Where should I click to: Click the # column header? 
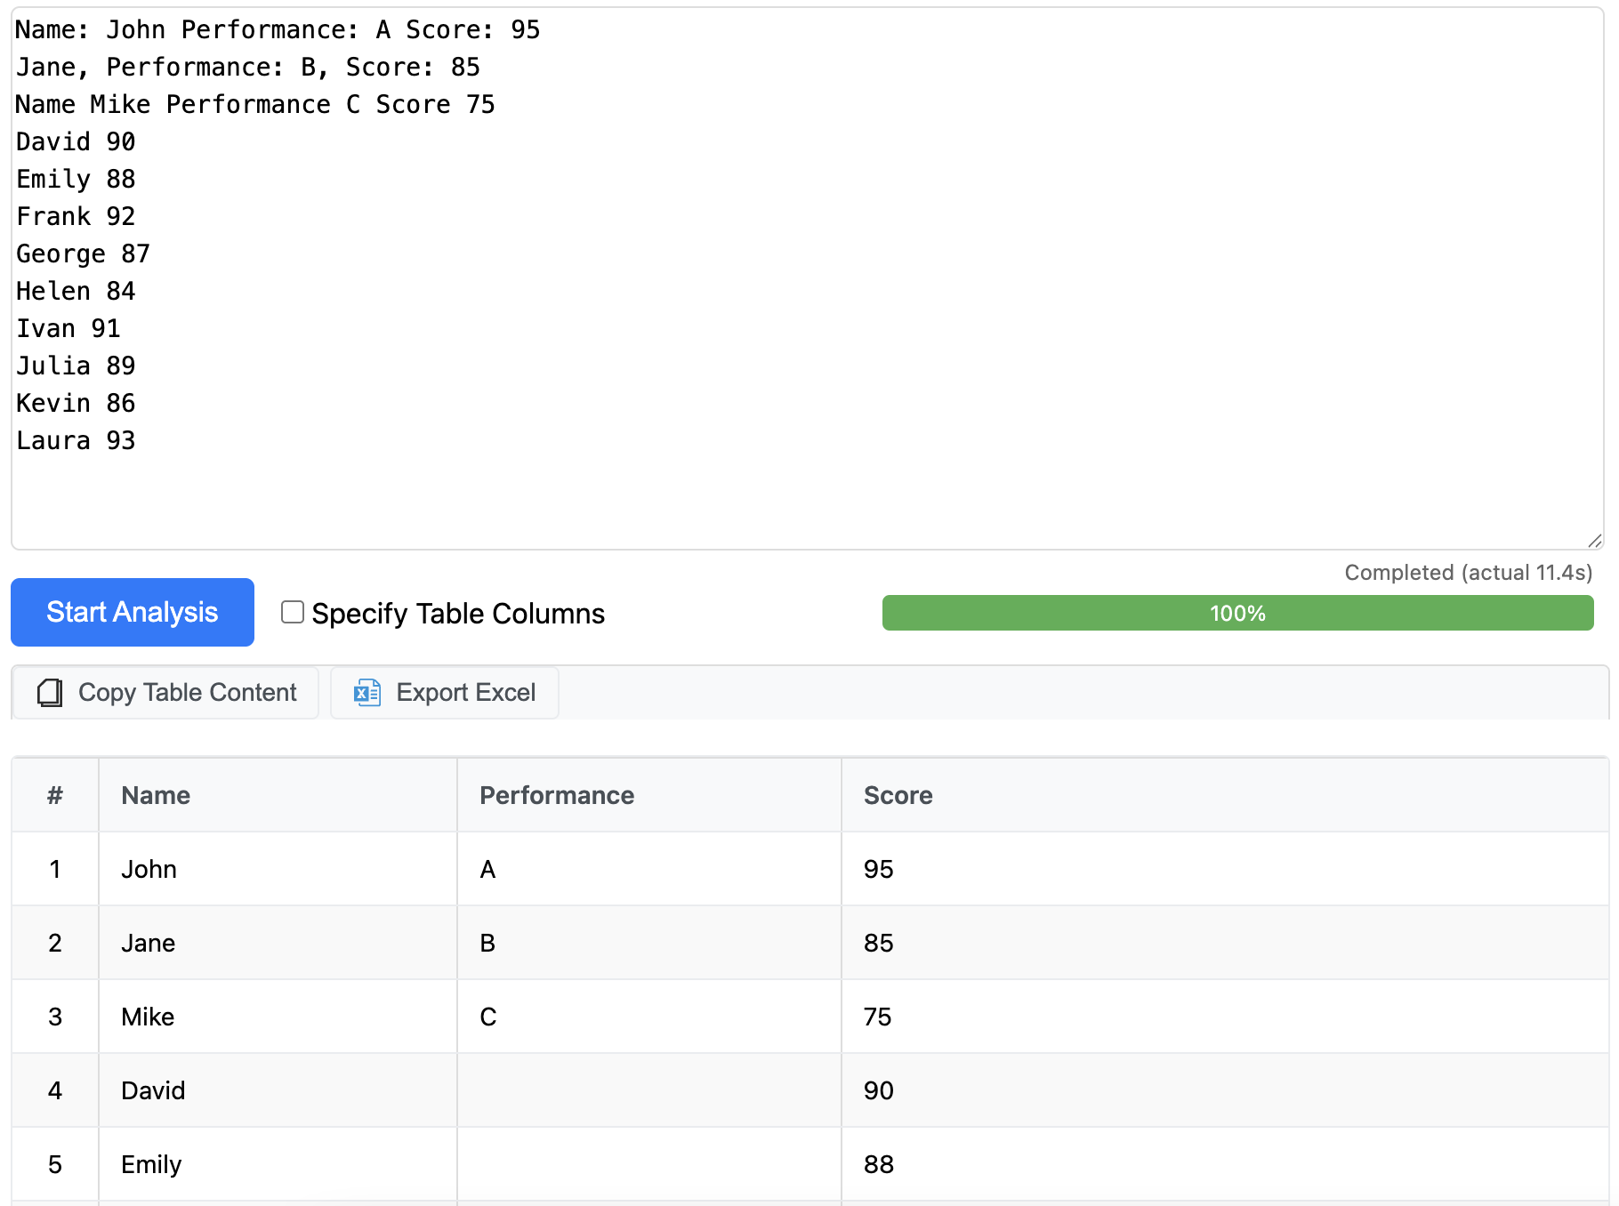[x=55, y=795]
